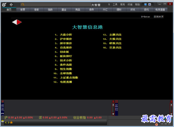Screen dimensions: 174x127
Task: Open 全球指数 menu entry
Action: pos(66,73)
